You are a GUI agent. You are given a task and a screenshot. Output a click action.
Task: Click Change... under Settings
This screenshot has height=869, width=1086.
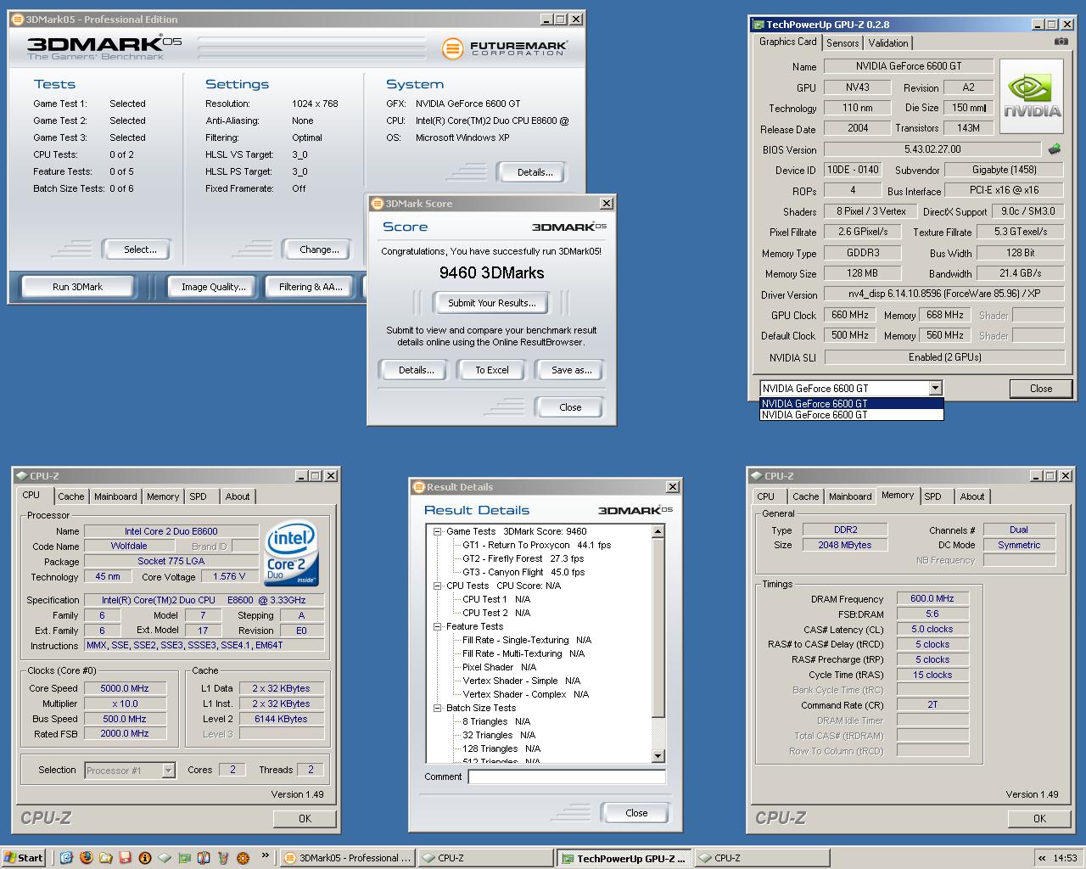click(x=319, y=249)
